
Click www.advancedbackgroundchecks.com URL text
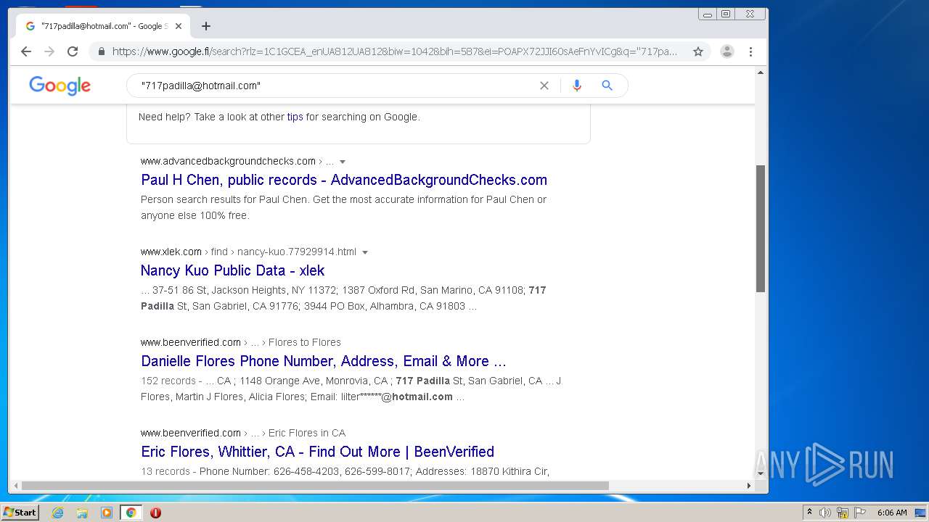(x=228, y=161)
